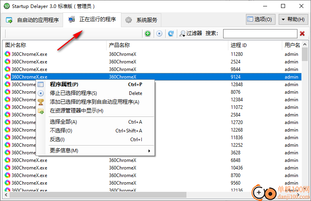Click the vertical scrollbar thumb

tap(305, 54)
